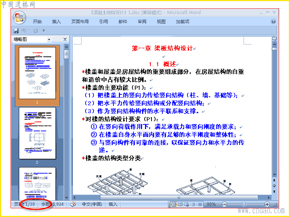The width and height of the screenshot is (290, 217).
Task: Click the Save icon in quick access toolbar
Action: click(16, 31)
